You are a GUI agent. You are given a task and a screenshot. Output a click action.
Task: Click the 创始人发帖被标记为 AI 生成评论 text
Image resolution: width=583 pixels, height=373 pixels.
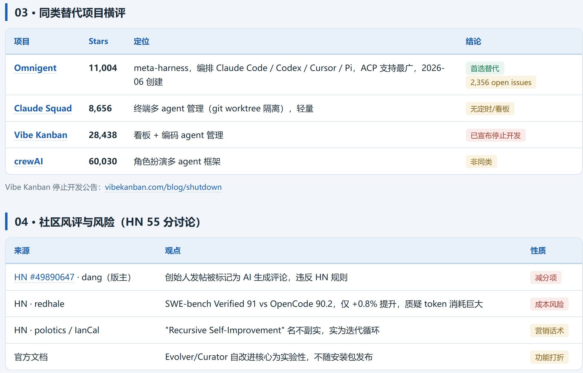[256, 277]
